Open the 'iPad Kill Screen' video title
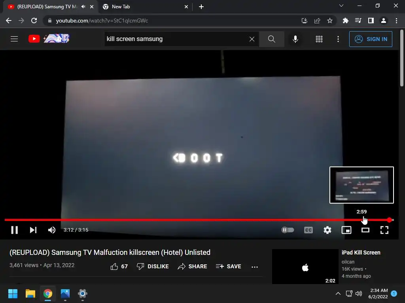 coord(361,252)
